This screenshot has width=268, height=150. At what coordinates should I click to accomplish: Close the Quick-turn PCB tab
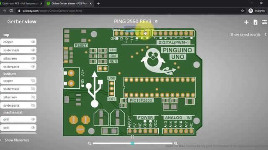pos(41,3)
